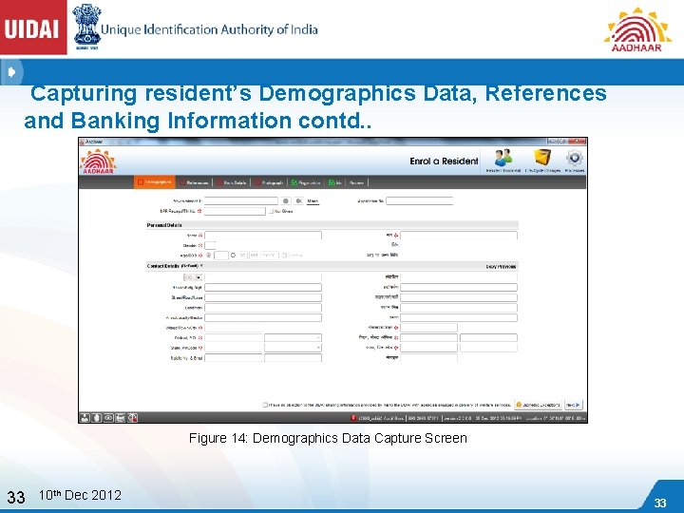Click into the Landmark field
The image size is (684, 513).
pyautogui.click(x=263, y=308)
